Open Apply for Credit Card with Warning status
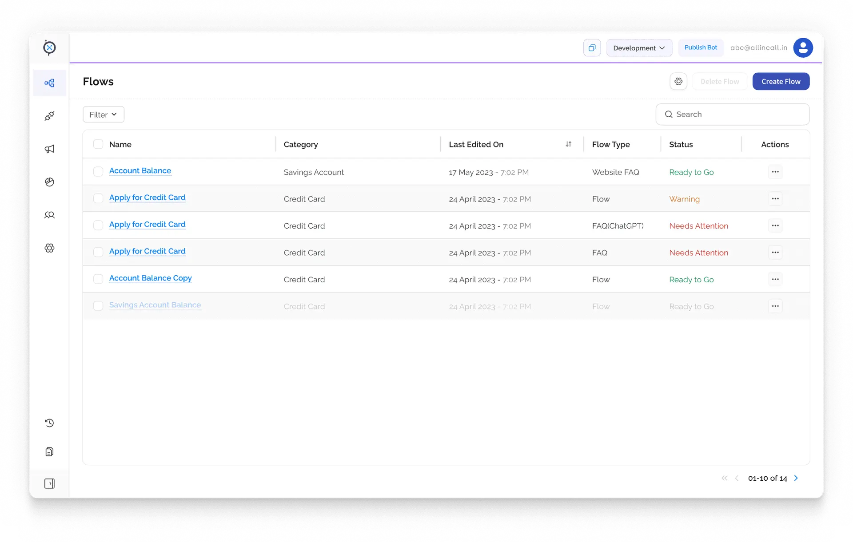 point(147,198)
